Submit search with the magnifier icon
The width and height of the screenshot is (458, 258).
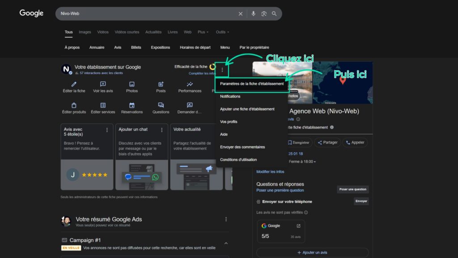(x=274, y=14)
